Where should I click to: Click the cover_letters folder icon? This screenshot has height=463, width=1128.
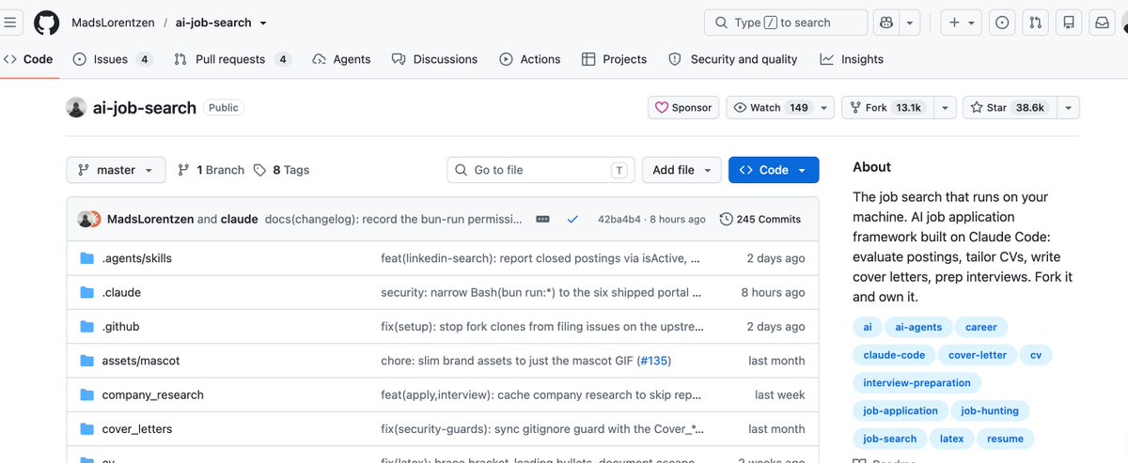coord(87,429)
